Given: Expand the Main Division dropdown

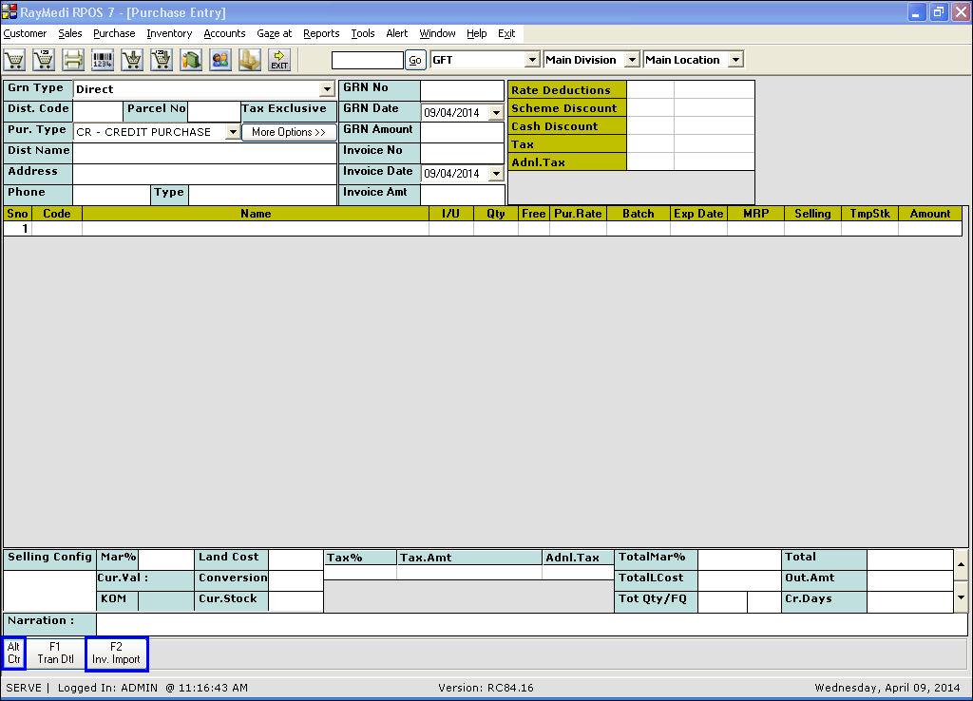Looking at the screenshot, I should coord(632,60).
